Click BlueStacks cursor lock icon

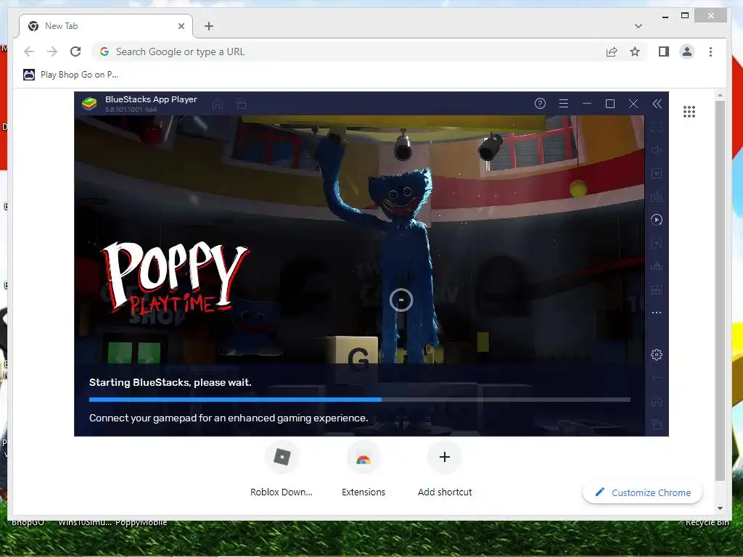coord(656,173)
